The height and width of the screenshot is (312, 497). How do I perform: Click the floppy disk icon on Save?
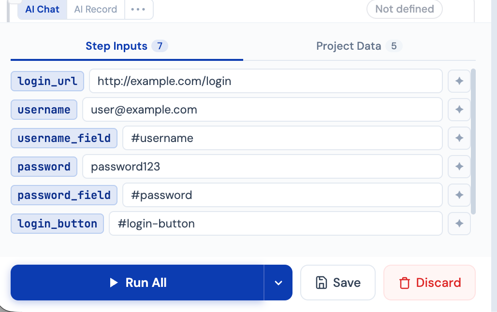(321, 283)
